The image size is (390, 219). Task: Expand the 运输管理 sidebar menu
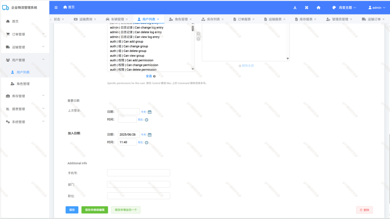(x=25, y=47)
